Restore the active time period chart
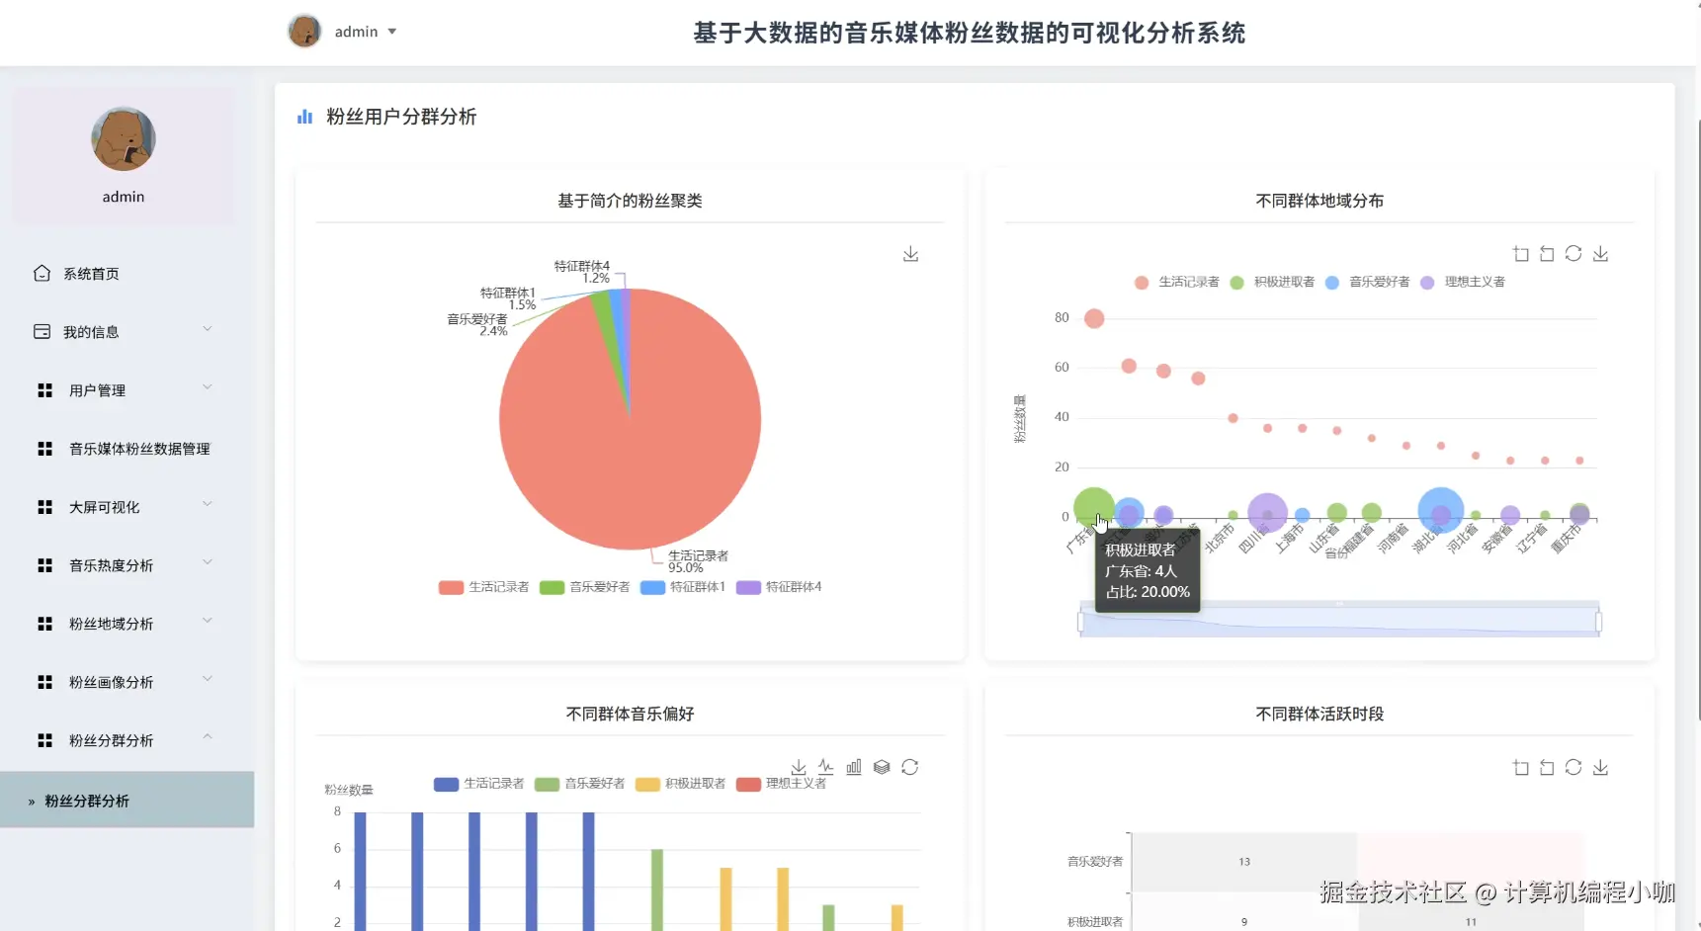 click(x=1573, y=767)
